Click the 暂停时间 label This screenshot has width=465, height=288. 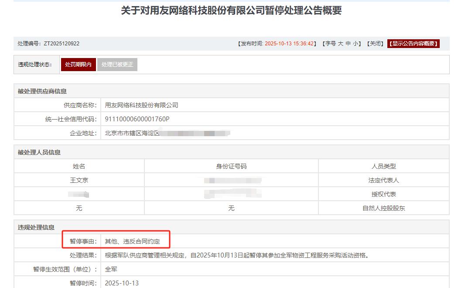click(x=83, y=283)
